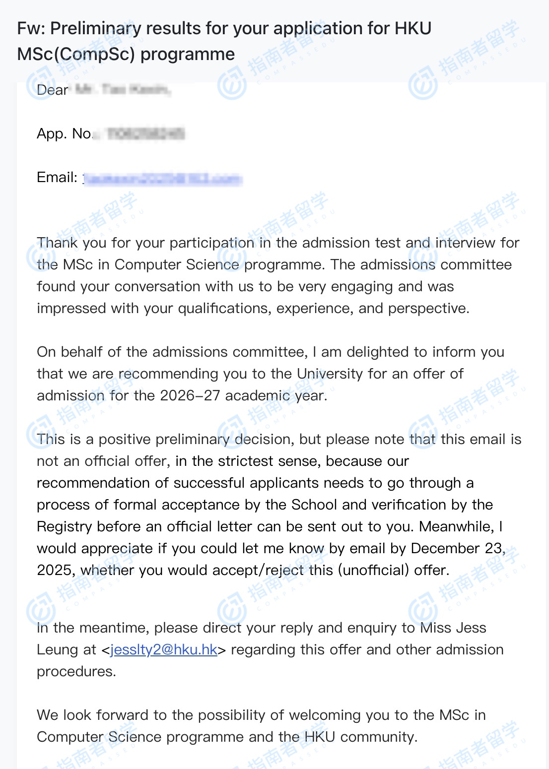Click the "December 23" deadline text

coord(457,548)
